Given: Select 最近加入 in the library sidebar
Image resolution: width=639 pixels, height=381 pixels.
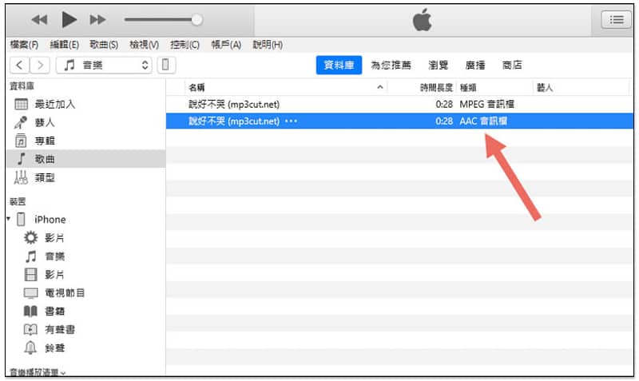Looking at the screenshot, I should point(55,105).
